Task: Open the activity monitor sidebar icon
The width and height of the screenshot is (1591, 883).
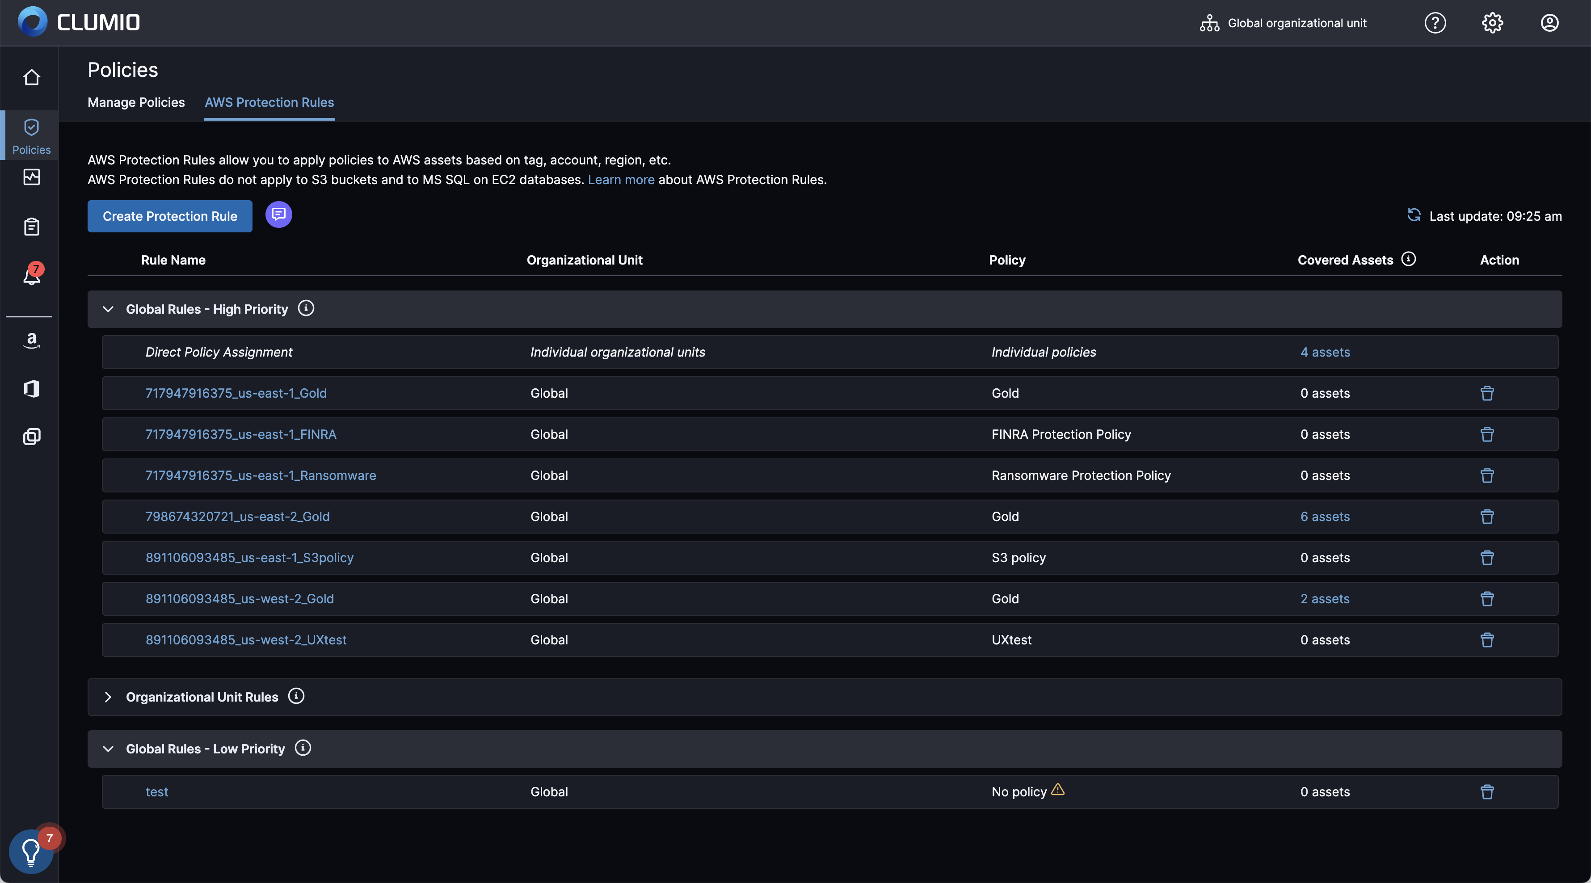Action: click(31, 177)
